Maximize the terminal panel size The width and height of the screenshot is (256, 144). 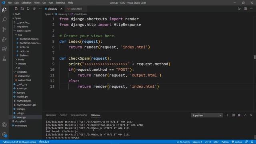coord(245,115)
